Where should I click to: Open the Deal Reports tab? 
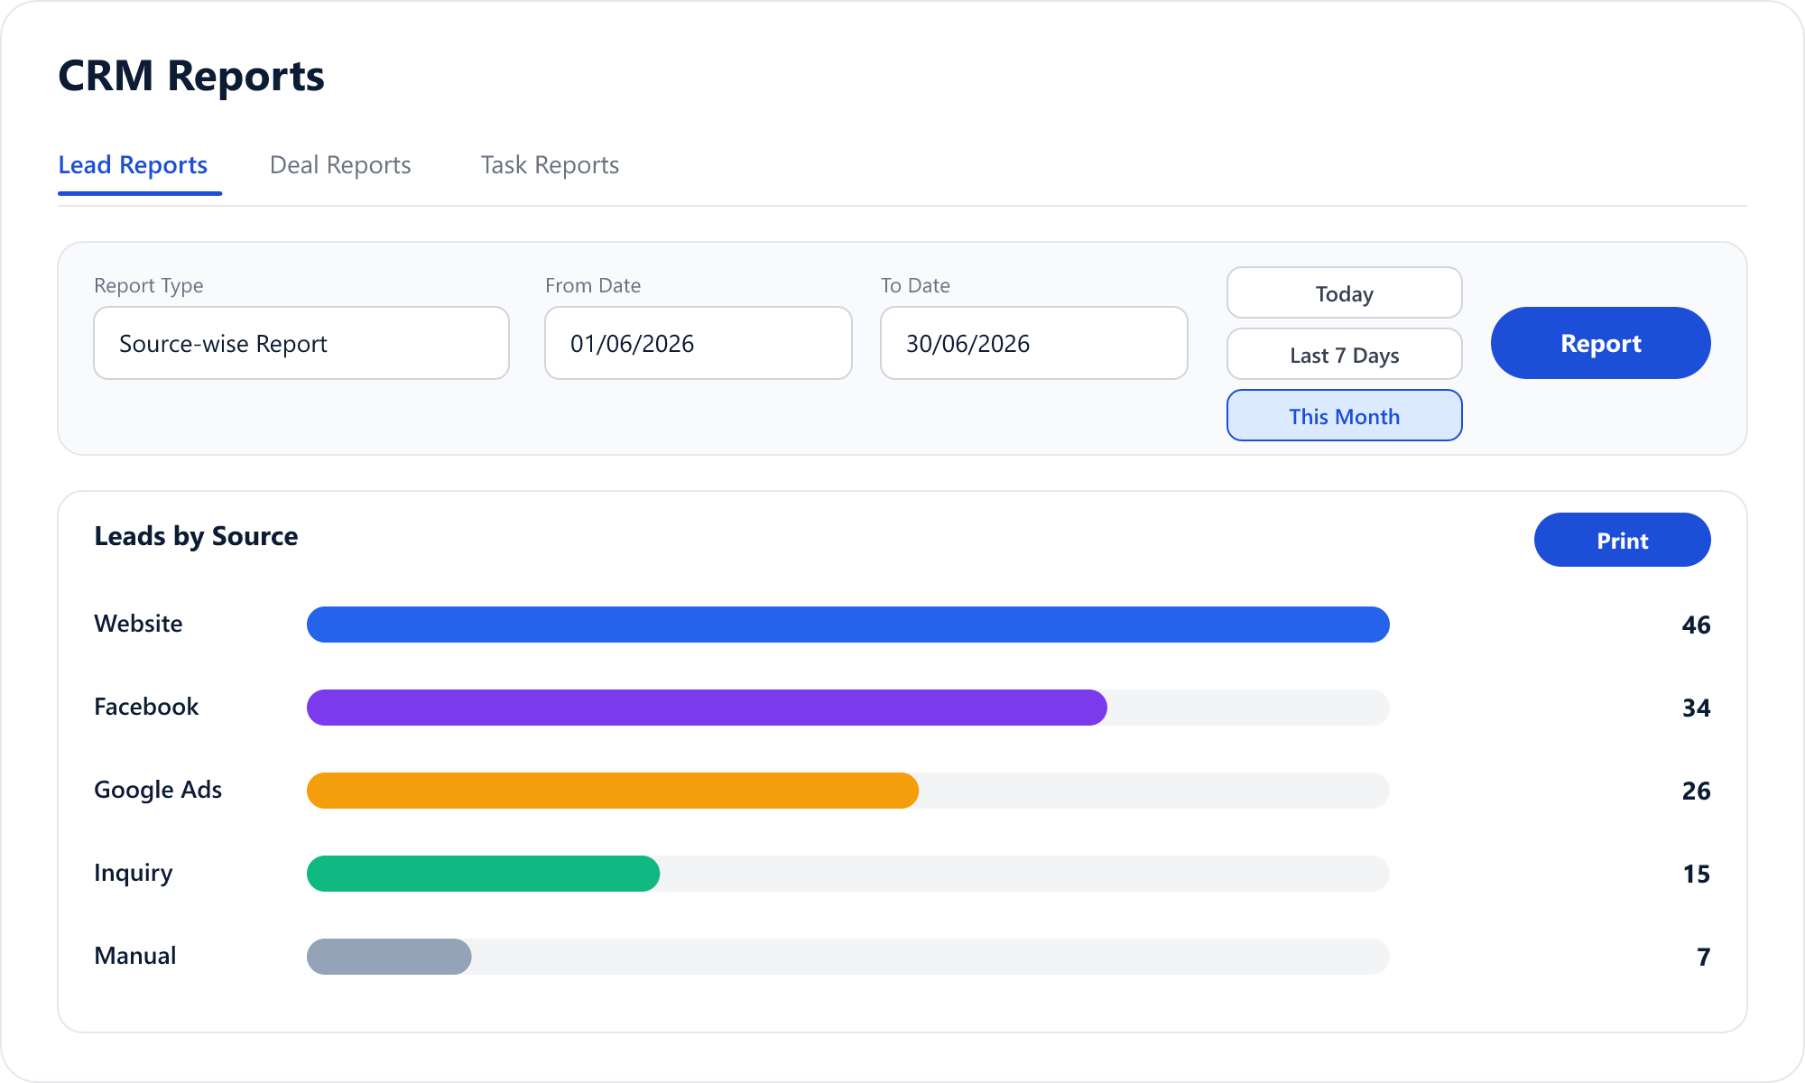pyautogui.click(x=340, y=165)
